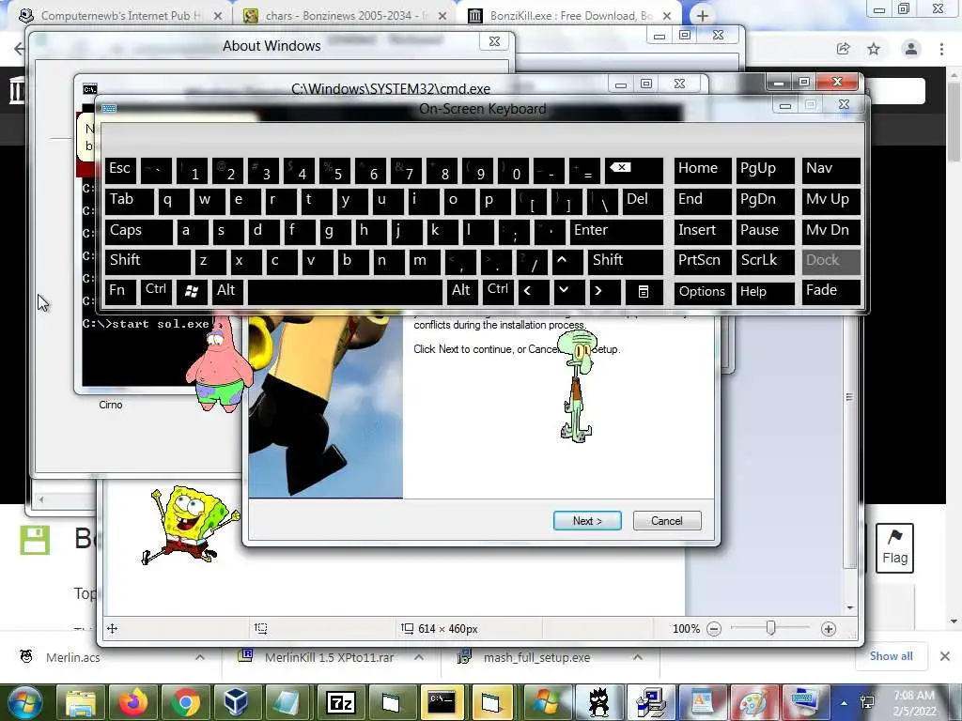This screenshot has height=721, width=962.
Task: Switch to Paint via taskbar palette icon
Action: (753, 702)
